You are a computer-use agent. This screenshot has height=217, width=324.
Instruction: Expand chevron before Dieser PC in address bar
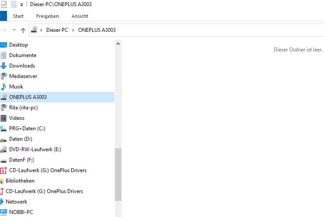point(41,30)
